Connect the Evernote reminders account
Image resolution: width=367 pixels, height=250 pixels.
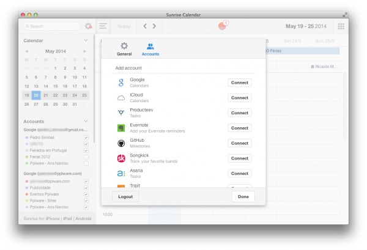[239, 128]
